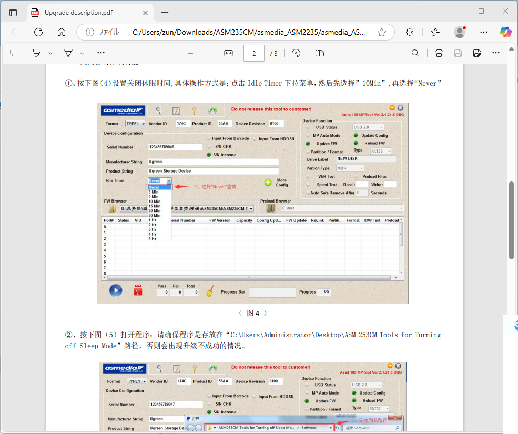This screenshot has width=518, height=434.
Task: Toggle the page view layout button
Action: coord(320,53)
